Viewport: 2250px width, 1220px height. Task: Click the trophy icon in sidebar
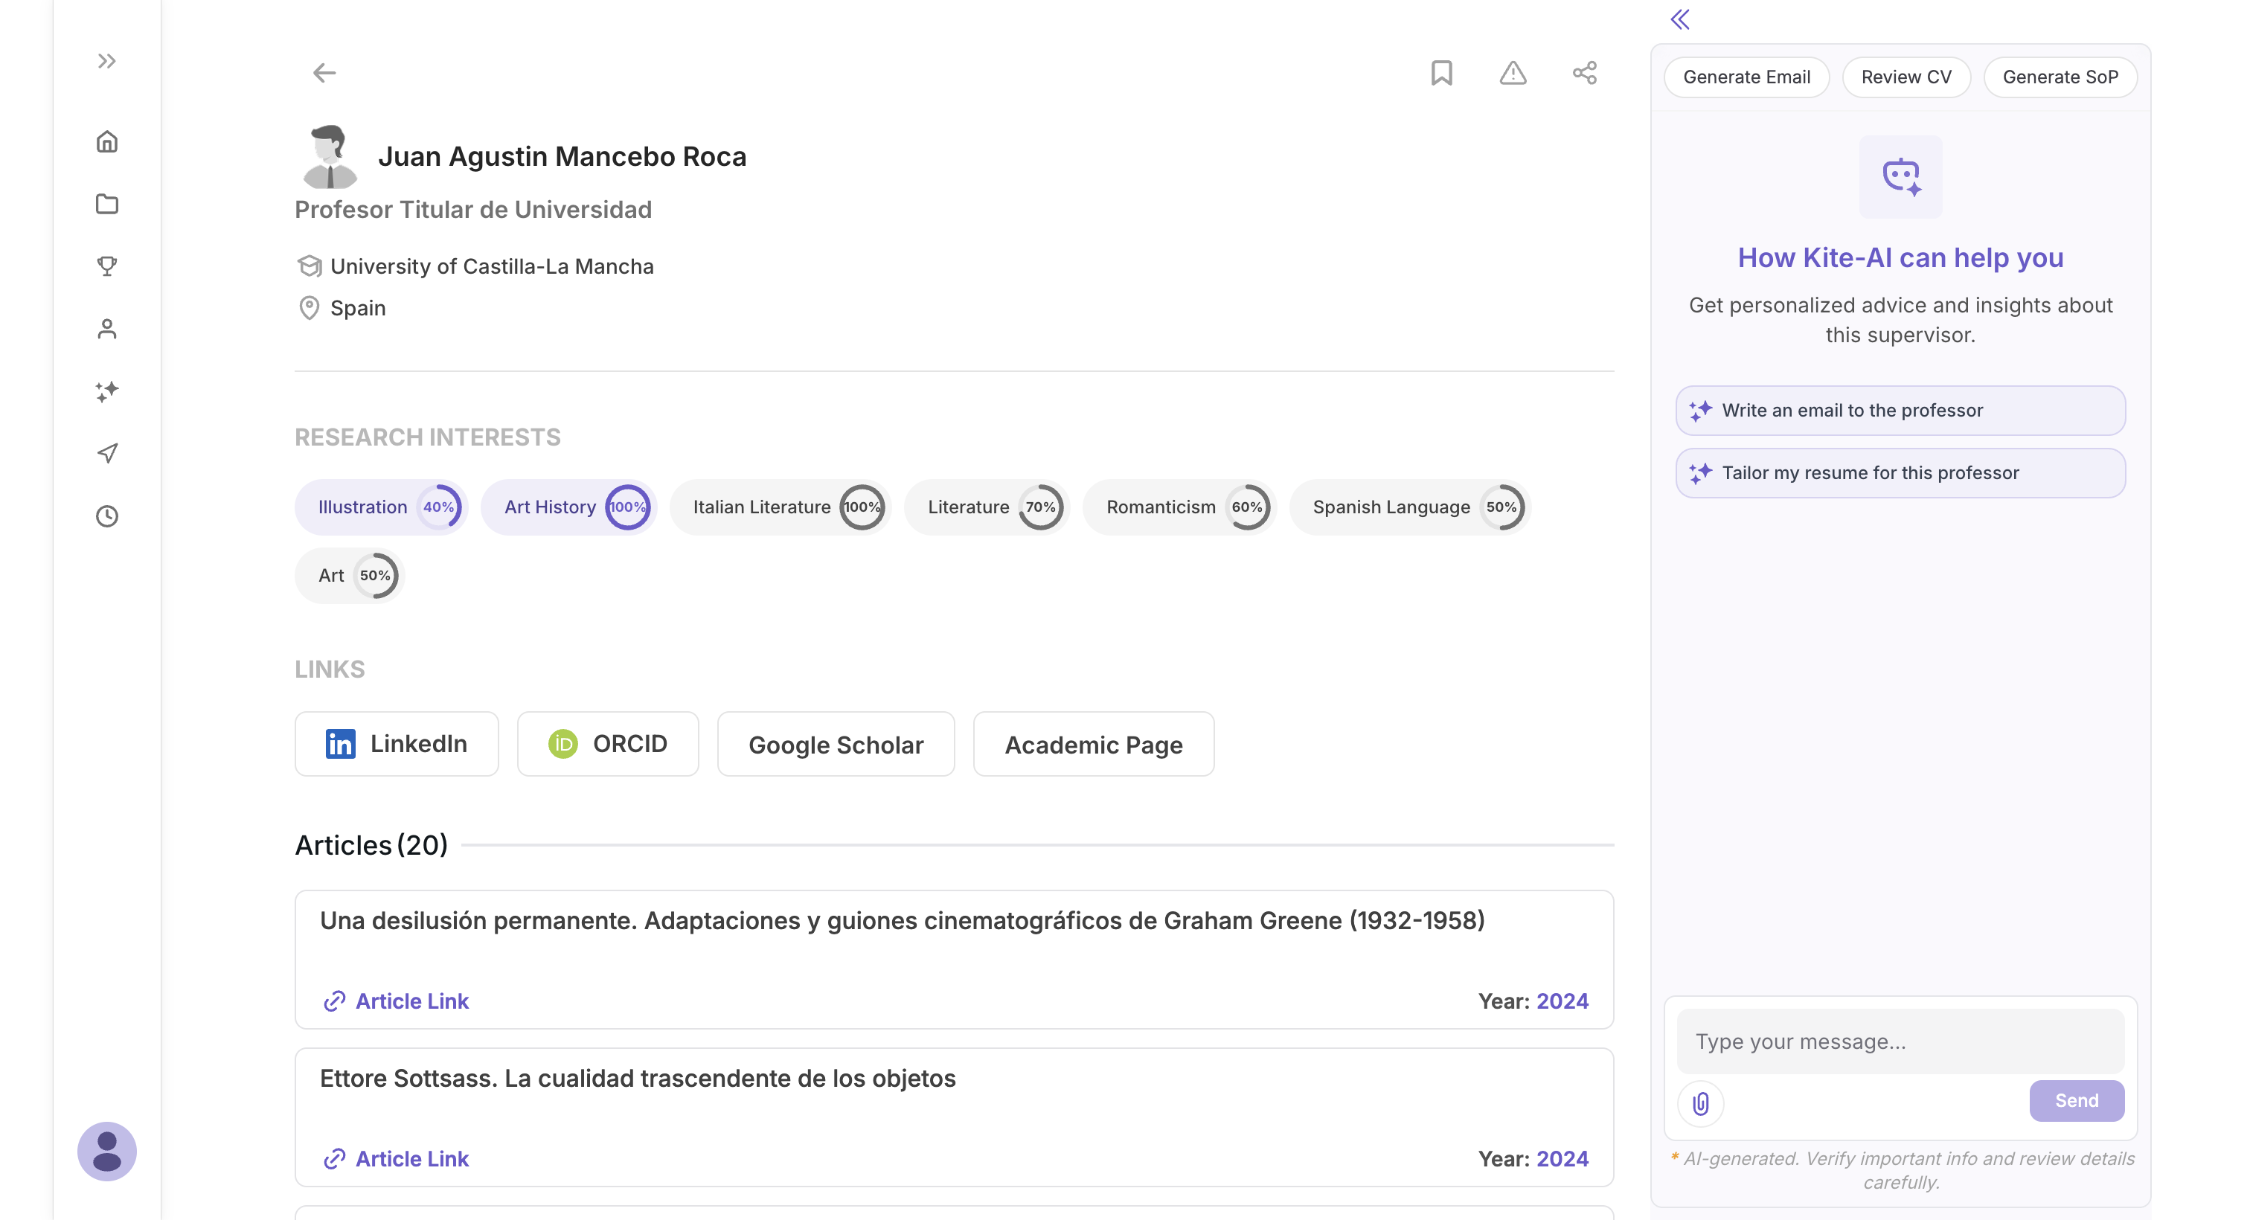coord(106,266)
